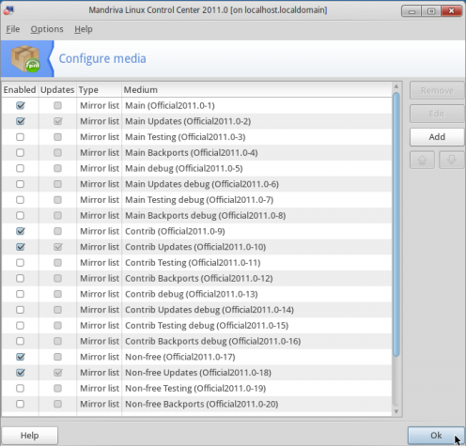Click the Medium column header
This screenshot has height=446, width=466.
(x=256, y=90)
